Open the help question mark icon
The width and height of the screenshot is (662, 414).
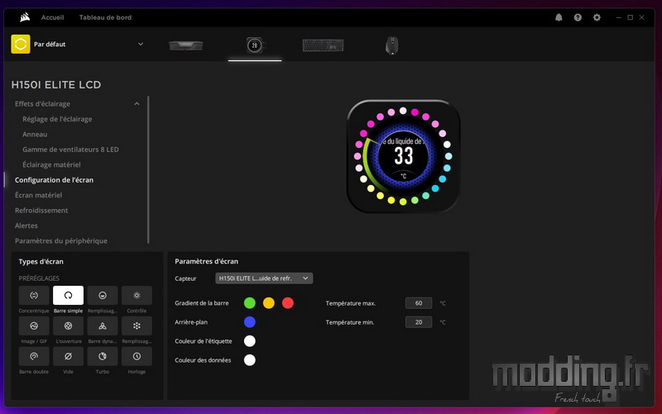[578, 17]
